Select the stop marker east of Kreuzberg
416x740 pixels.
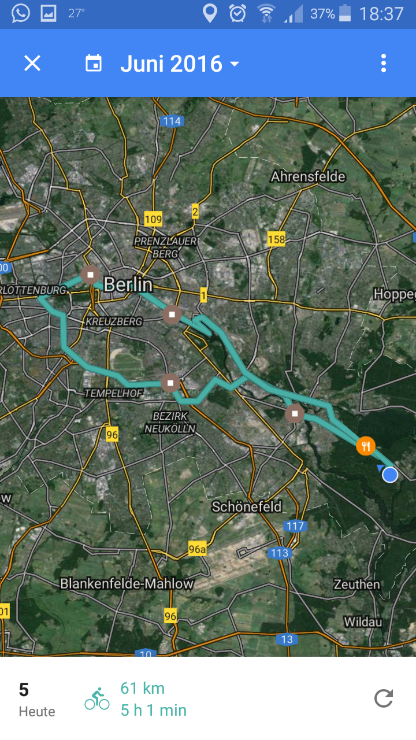click(172, 315)
